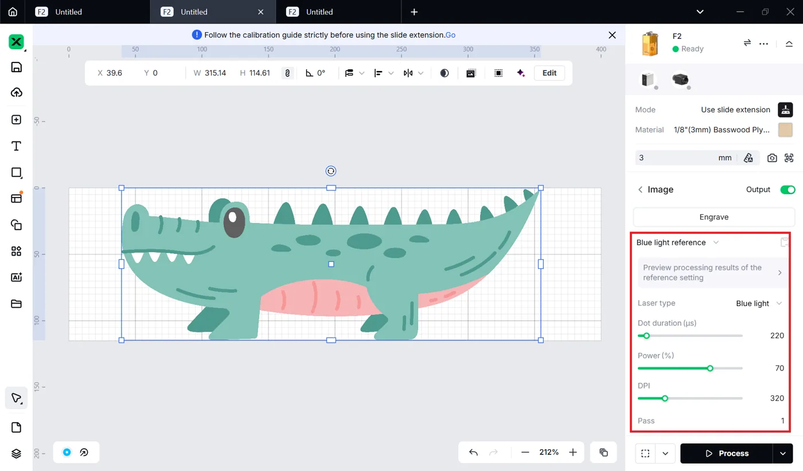Click the undo arrow
This screenshot has height=471, width=803.
pyautogui.click(x=473, y=453)
